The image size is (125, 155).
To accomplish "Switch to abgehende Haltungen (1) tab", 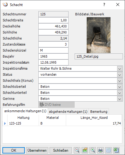I will [x=68, y=112].
